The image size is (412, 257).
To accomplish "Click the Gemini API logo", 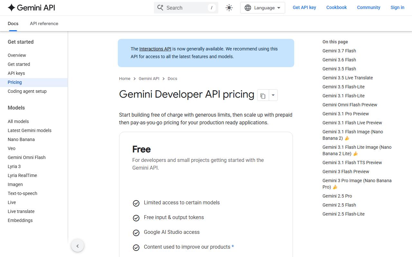I will (x=31, y=8).
